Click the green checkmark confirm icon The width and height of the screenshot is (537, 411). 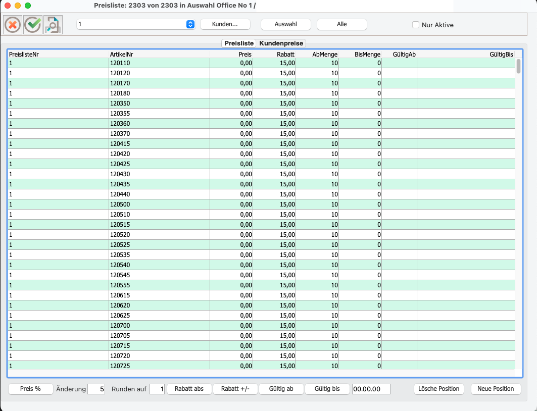[33, 25]
